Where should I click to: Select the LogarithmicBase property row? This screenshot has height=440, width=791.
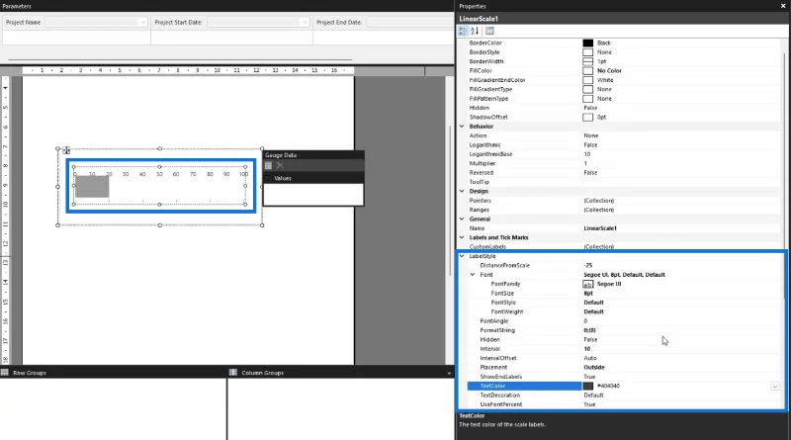point(623,154)
